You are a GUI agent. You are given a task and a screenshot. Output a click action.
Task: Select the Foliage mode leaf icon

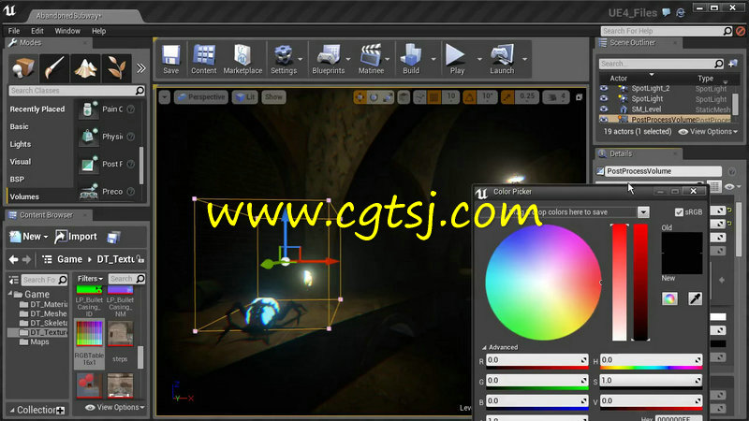116,67
